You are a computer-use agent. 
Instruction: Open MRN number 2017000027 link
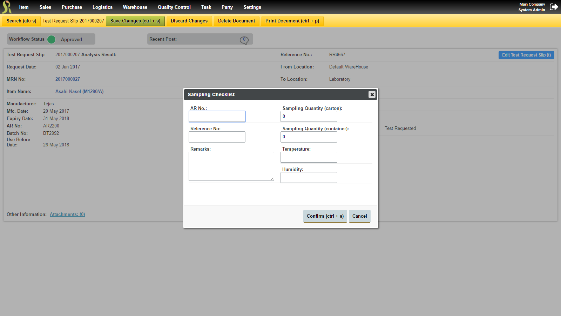point(68,79)
